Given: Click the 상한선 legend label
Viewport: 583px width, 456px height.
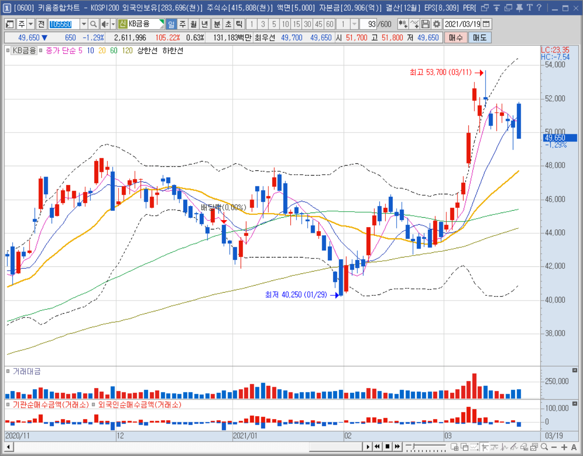Looking at the screenshot, I should coord(147,51).
